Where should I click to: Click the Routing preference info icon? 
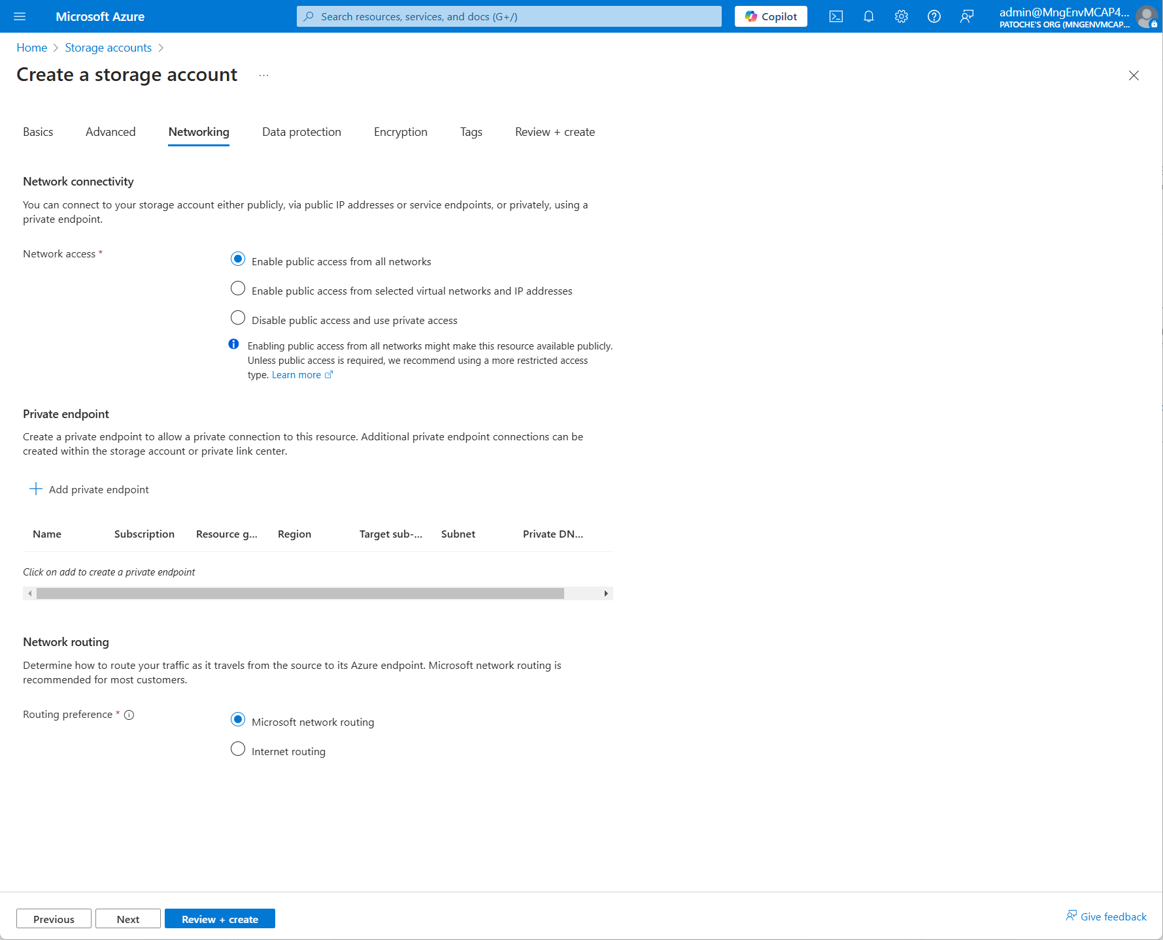(129, 715)
